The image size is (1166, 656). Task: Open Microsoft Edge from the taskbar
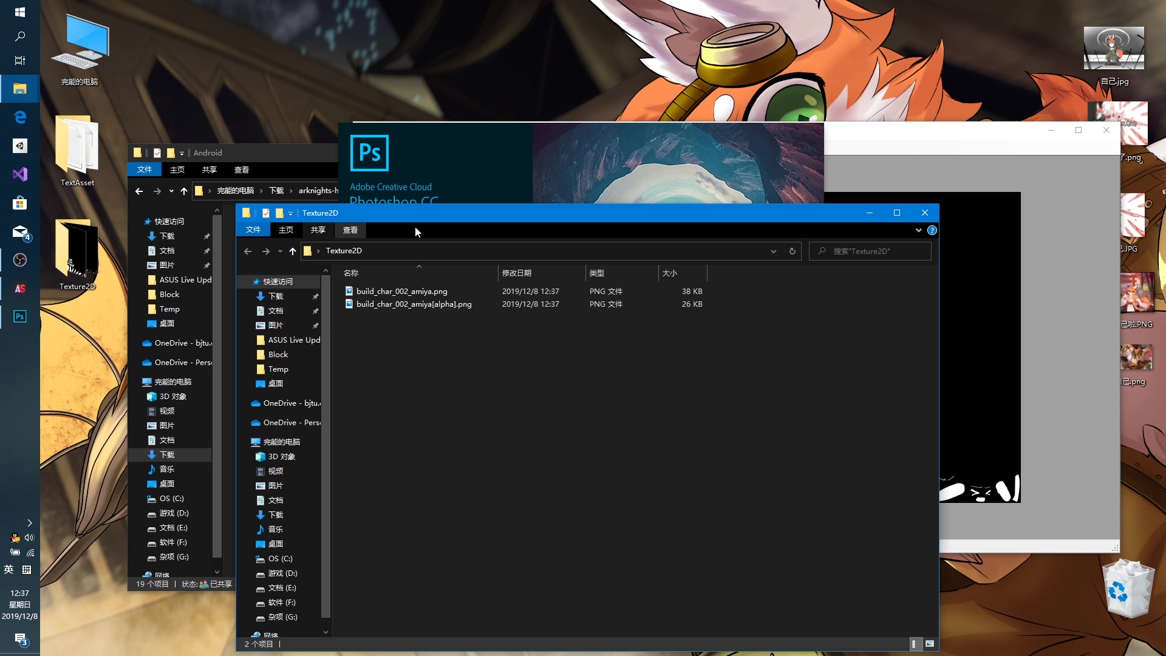click(x=19, y=117)
